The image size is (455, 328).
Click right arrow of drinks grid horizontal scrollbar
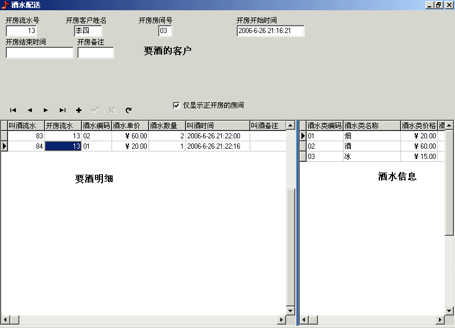coord(440,320)
